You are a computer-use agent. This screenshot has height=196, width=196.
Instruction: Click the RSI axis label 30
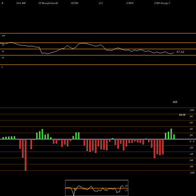(x=3, y=58)
